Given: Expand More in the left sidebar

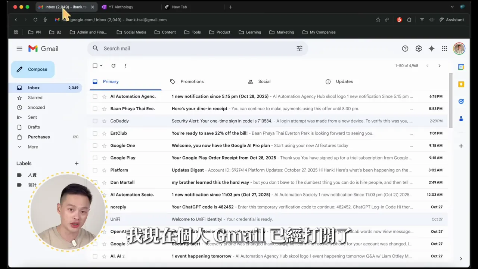Looking at the screenshot, I should point(33,147).
